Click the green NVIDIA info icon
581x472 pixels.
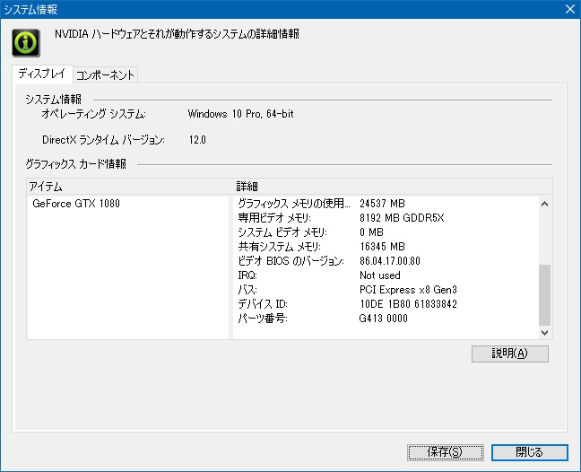pyautogui.click(x=26, y=43)
